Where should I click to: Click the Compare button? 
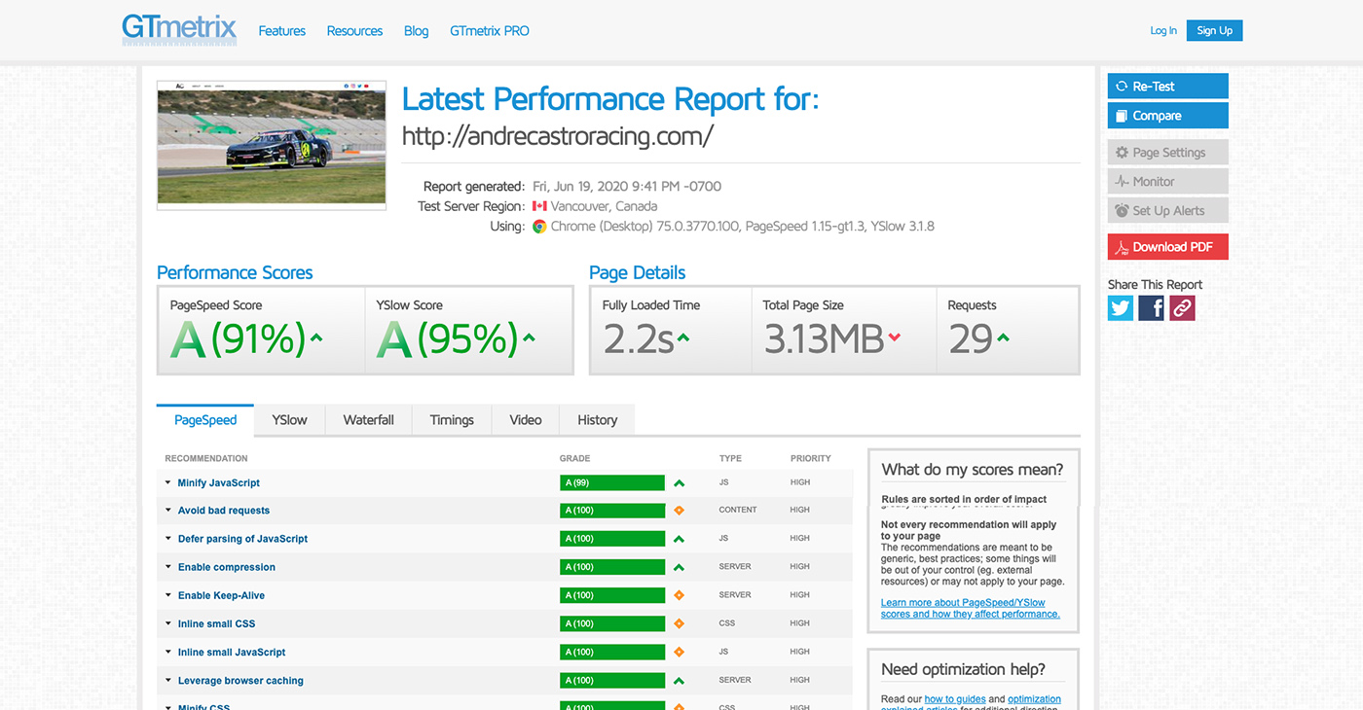click(1167, 116)
